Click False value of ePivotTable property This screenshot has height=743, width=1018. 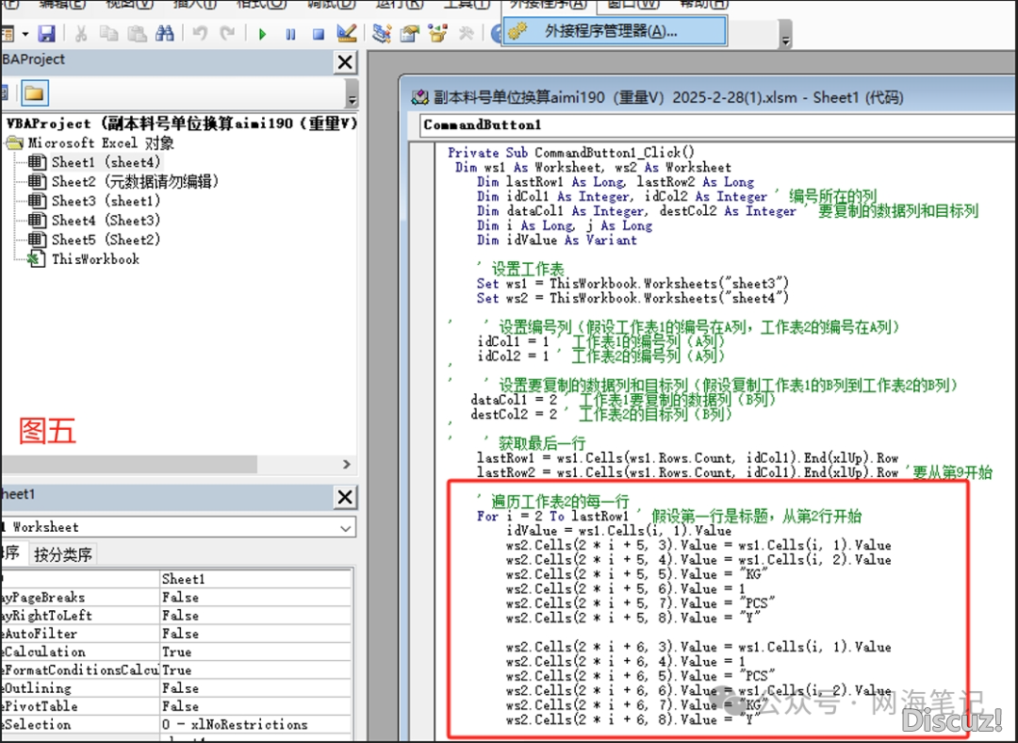coord(255,706)
